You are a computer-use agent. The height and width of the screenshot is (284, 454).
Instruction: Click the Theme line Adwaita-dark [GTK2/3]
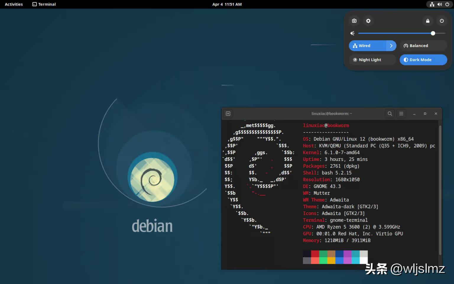point(340,207)
